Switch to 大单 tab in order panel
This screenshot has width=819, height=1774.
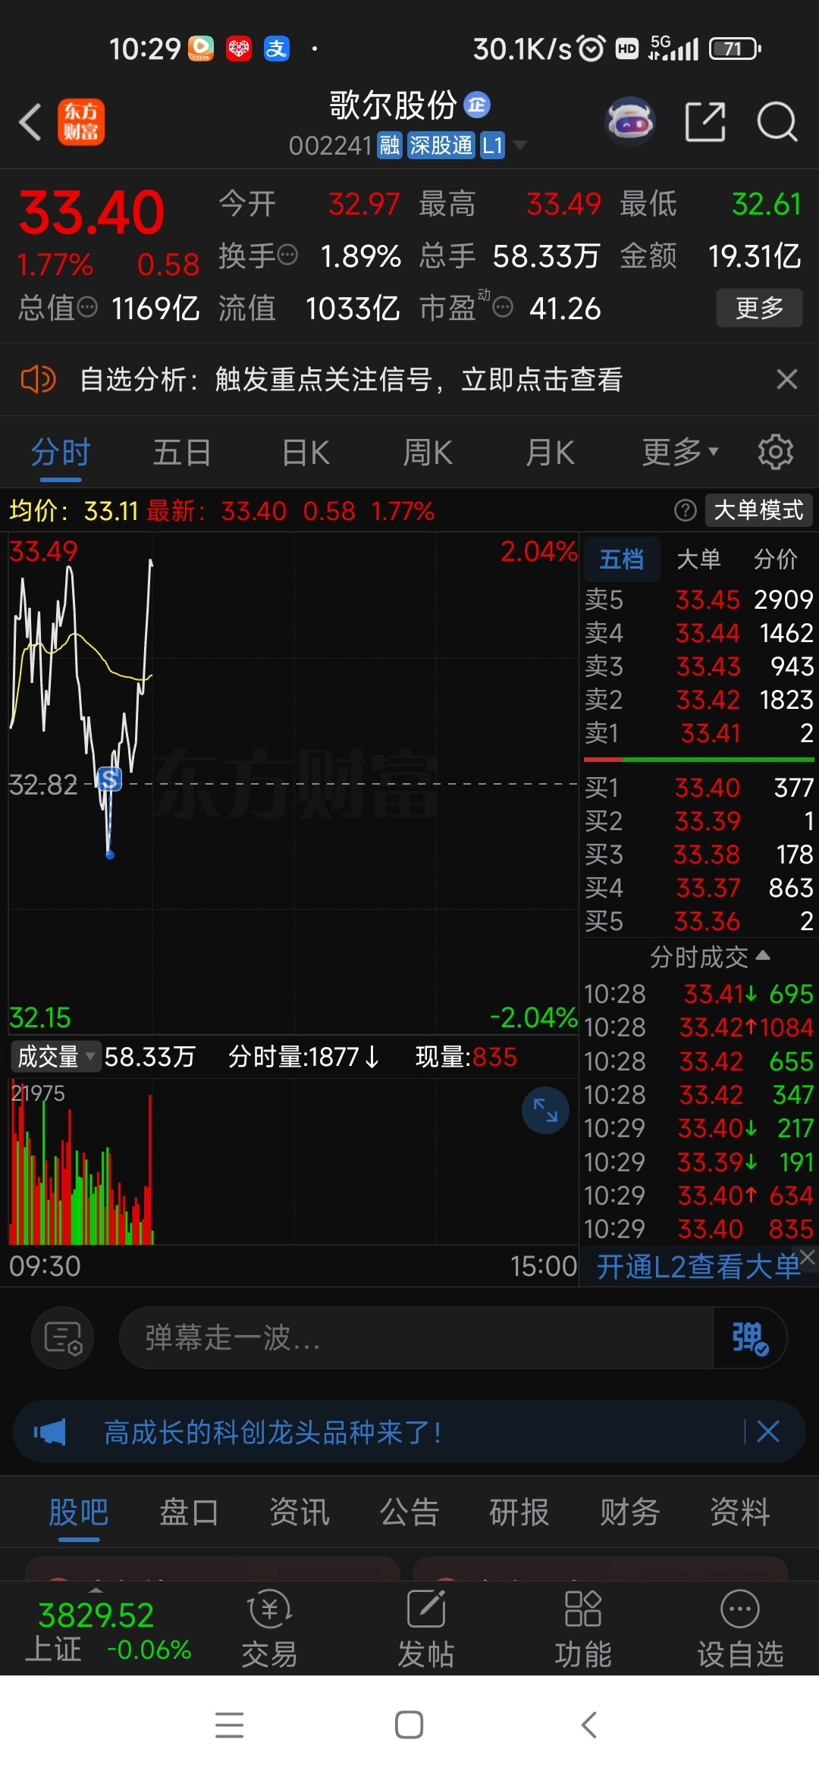(x=698, y=559)
